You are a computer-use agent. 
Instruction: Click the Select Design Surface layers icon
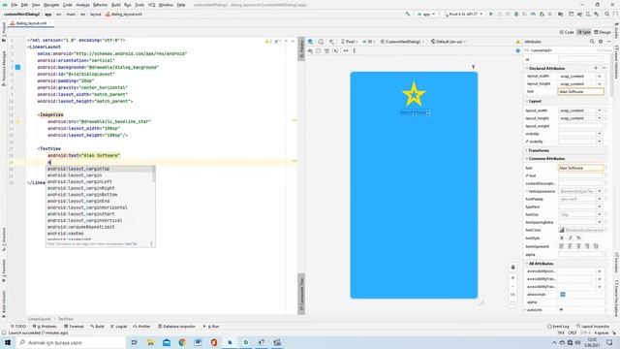coord(311,42)
